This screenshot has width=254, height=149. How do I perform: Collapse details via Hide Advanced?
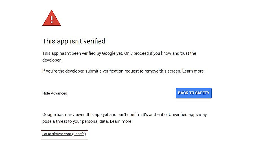click(x=55, y=93)
